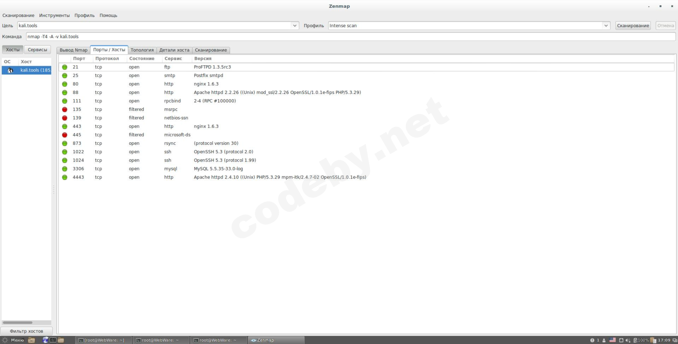
Task: Click red filtered dot for port 135
Action: pyautogui.click(x=64, y=109)
